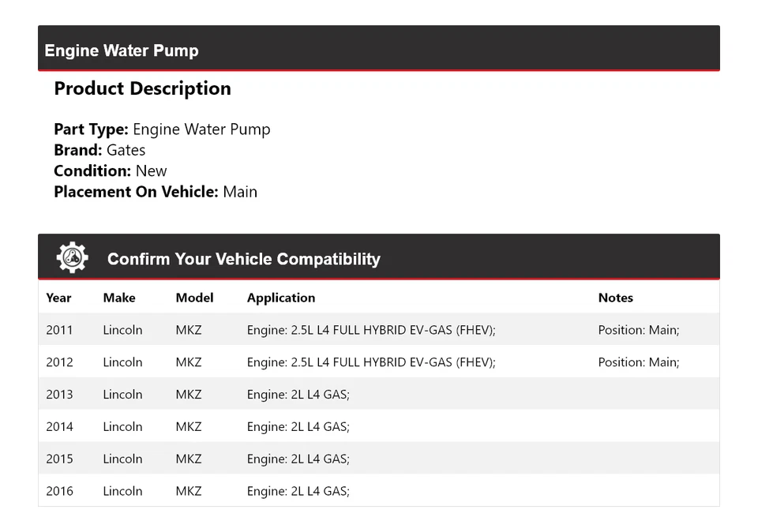Select the 2013 year cell
This screenshot has height=532, width=758.
(59, 395)
